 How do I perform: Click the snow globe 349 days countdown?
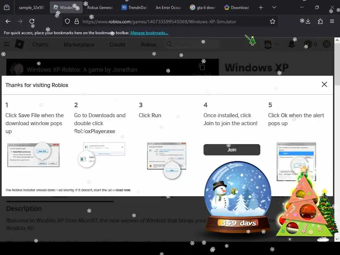(238, 197)
